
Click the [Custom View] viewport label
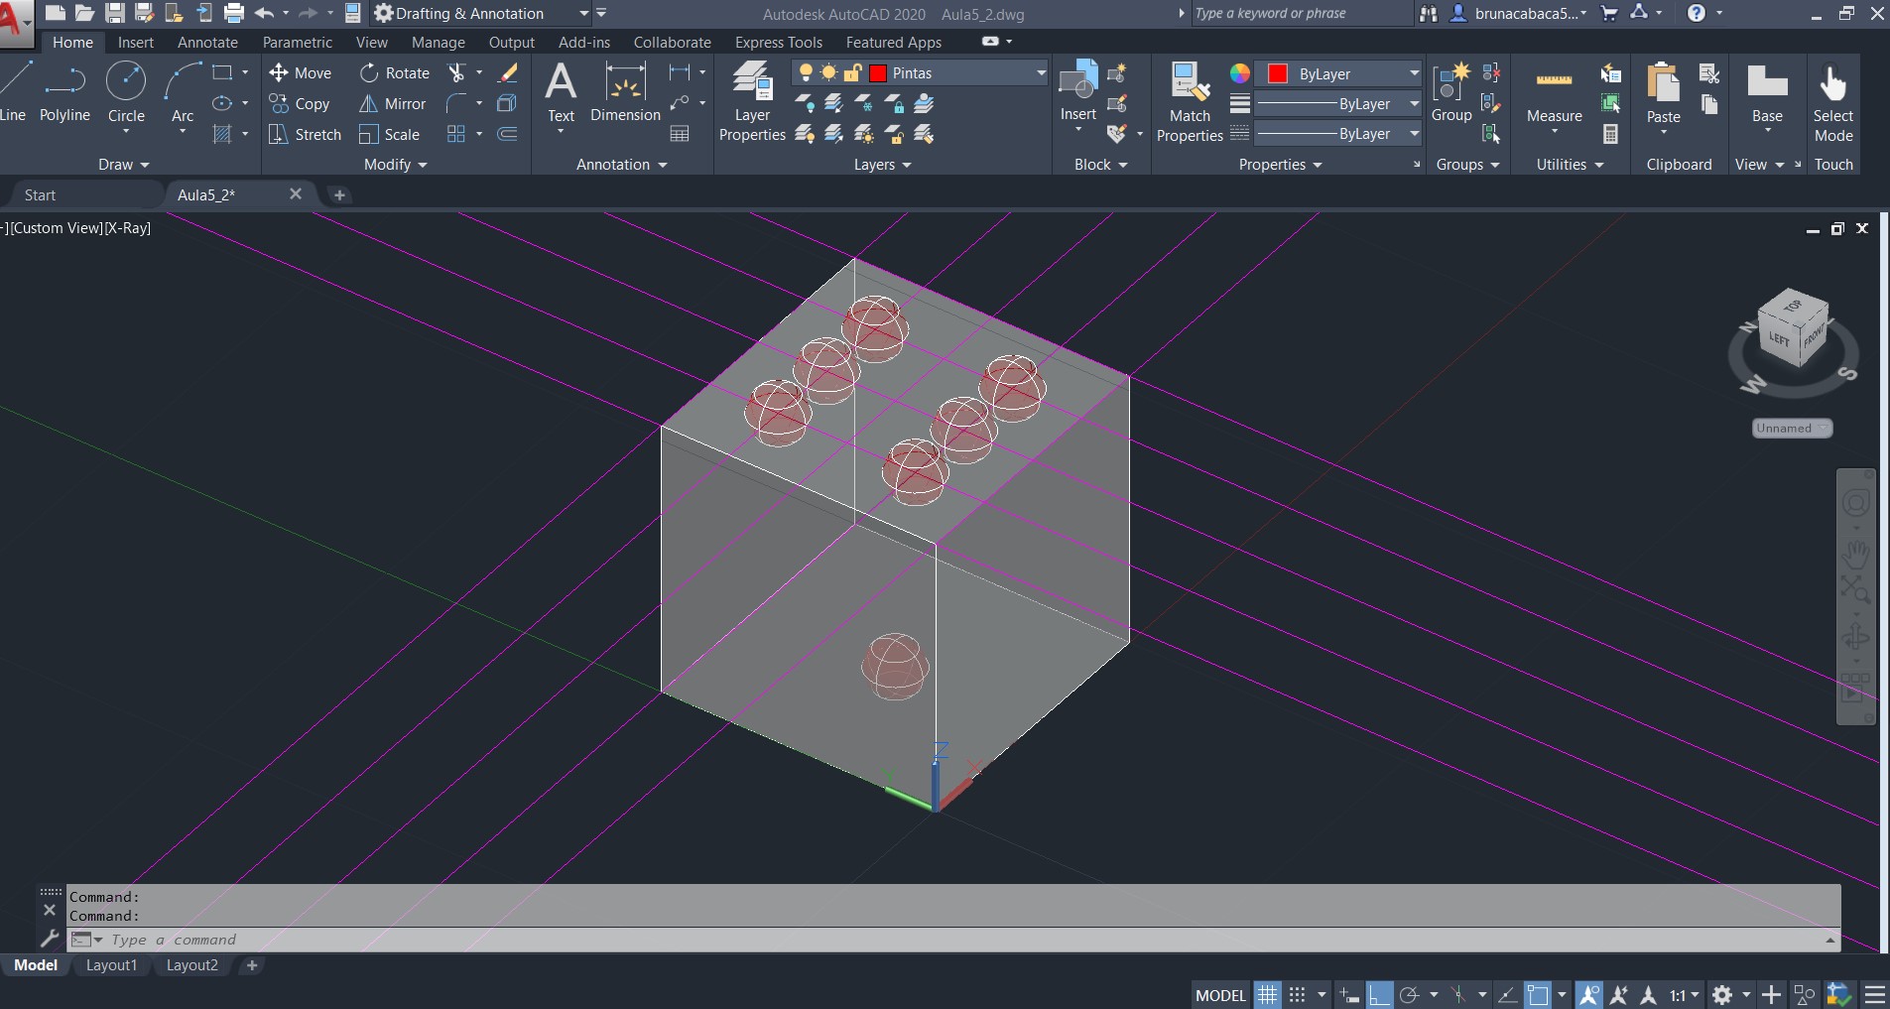(57, 227)
